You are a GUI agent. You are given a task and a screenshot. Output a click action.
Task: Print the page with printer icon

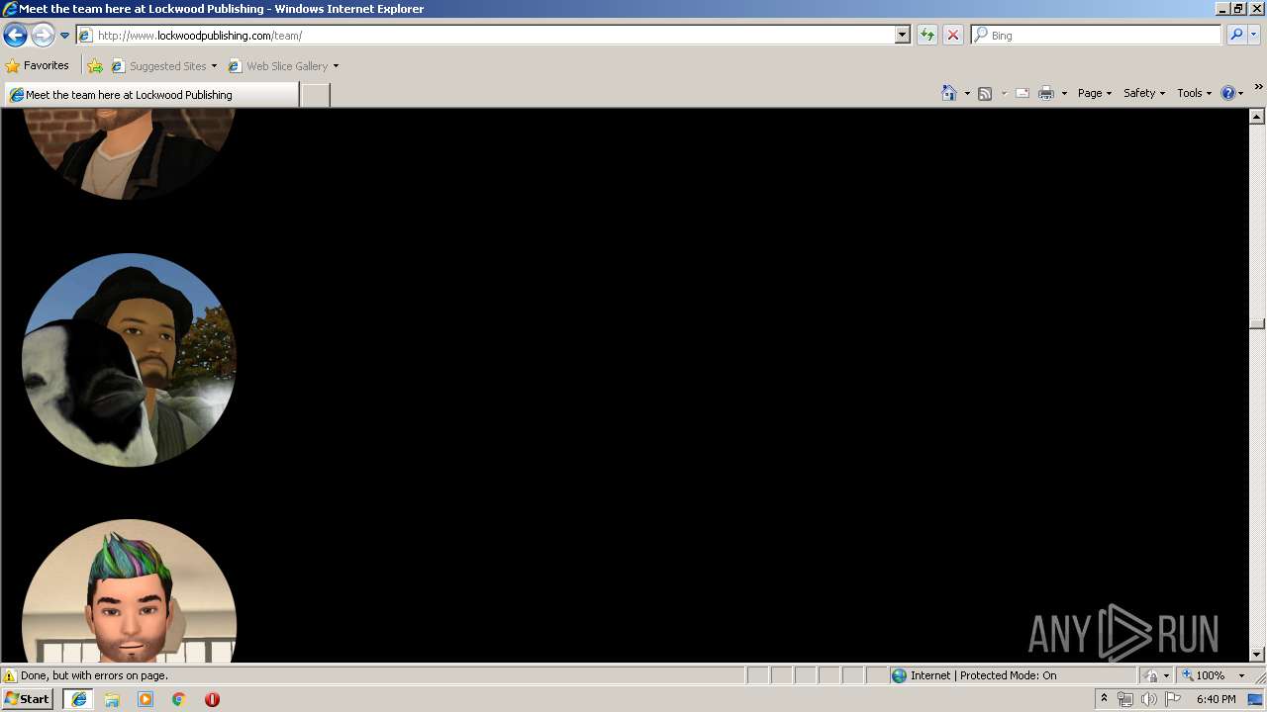(x=1046, y=93)
